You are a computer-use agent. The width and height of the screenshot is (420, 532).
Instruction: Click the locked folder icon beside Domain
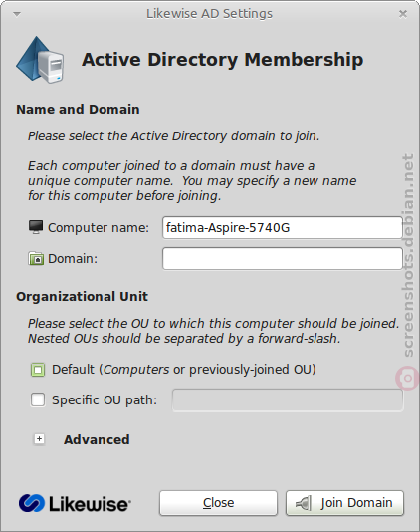pyautogui.click(x=36, y=259)
